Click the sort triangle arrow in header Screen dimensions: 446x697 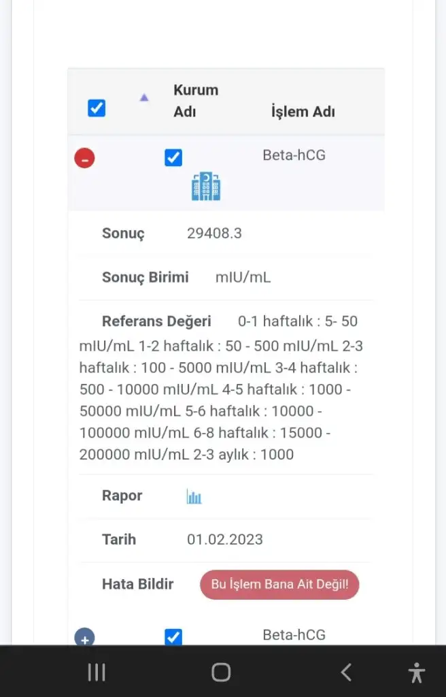tap(144, 97)
